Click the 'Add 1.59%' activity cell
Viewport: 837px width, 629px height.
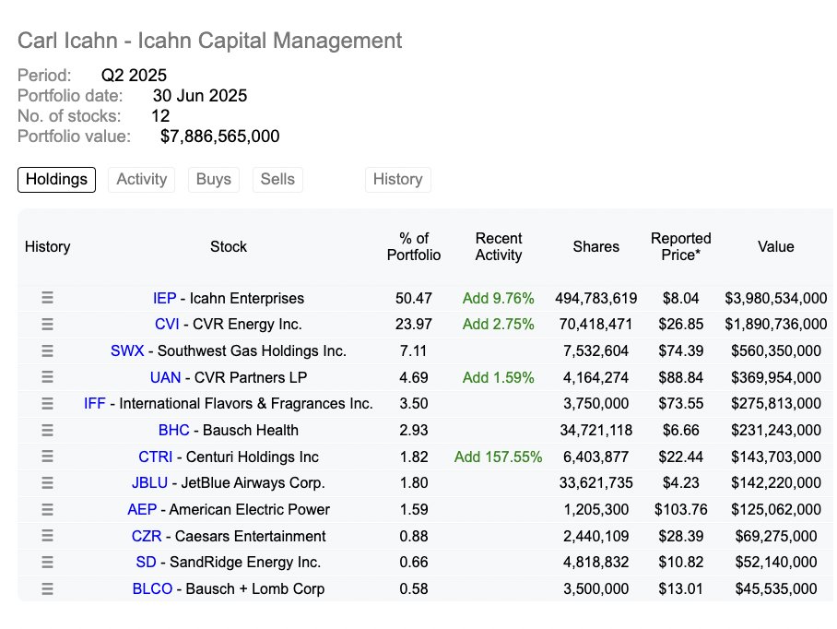[498, 377]
